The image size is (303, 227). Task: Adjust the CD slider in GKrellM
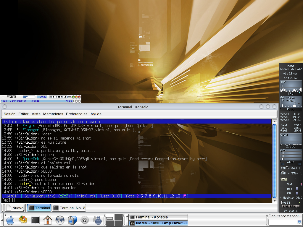tap(297, 193)
